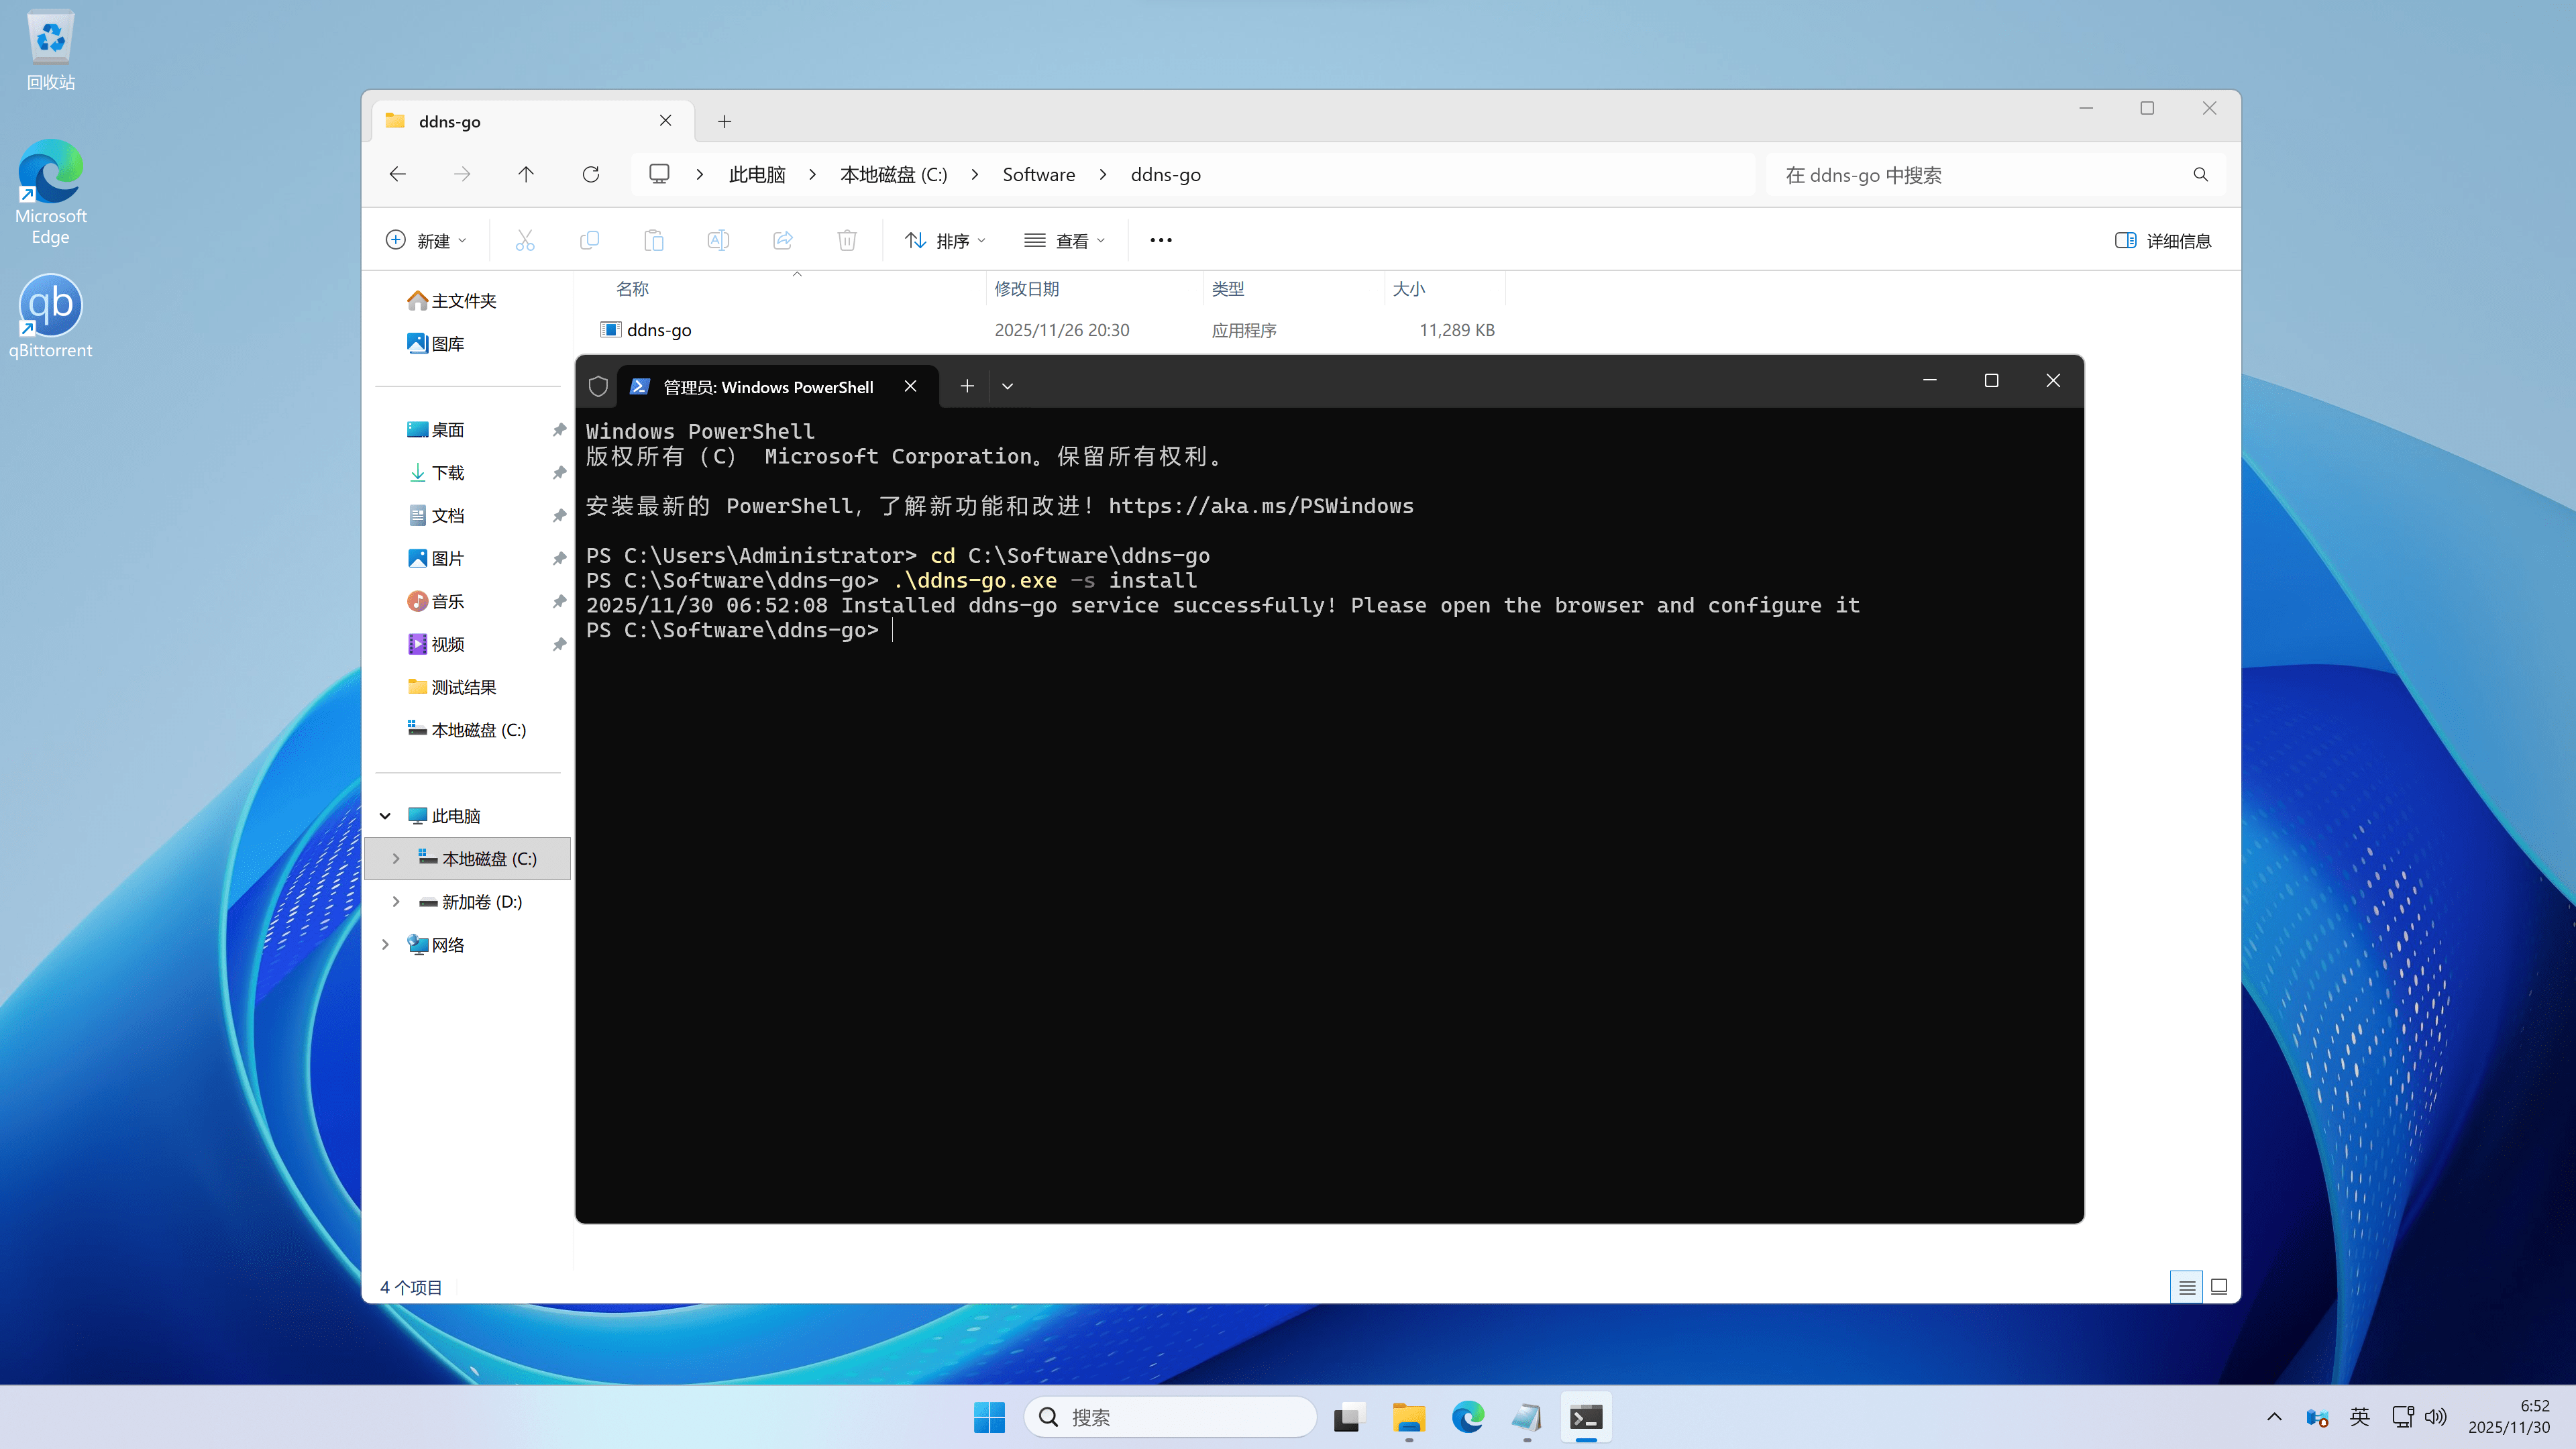Viewport: 2576px width, 1449px height.
Task: Open Microsoft Edge from the taskbar
Action: click(1468, 1417)
